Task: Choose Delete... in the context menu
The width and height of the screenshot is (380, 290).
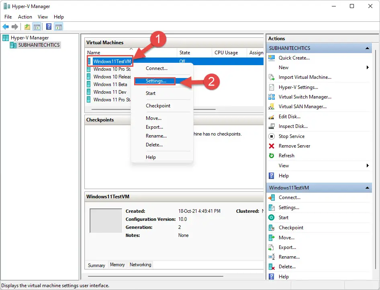Action: (162, 145)
